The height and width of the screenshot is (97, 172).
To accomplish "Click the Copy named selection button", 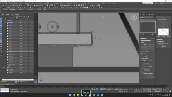I will (x=144, y=60).
